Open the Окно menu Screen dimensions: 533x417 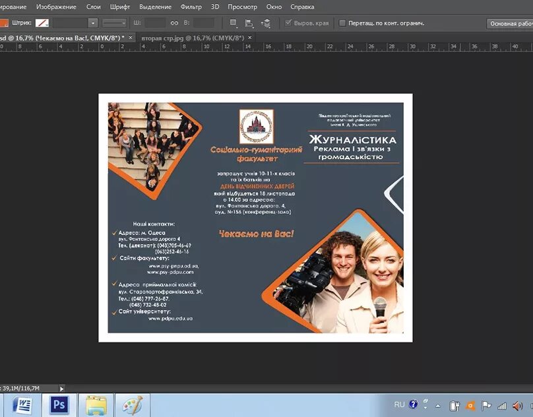(274, 7)
